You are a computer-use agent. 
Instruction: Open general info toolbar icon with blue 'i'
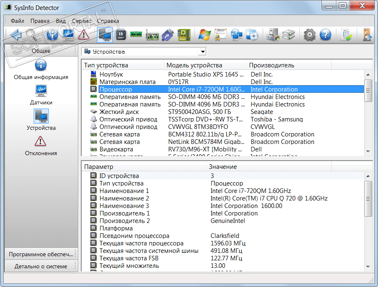52,35
